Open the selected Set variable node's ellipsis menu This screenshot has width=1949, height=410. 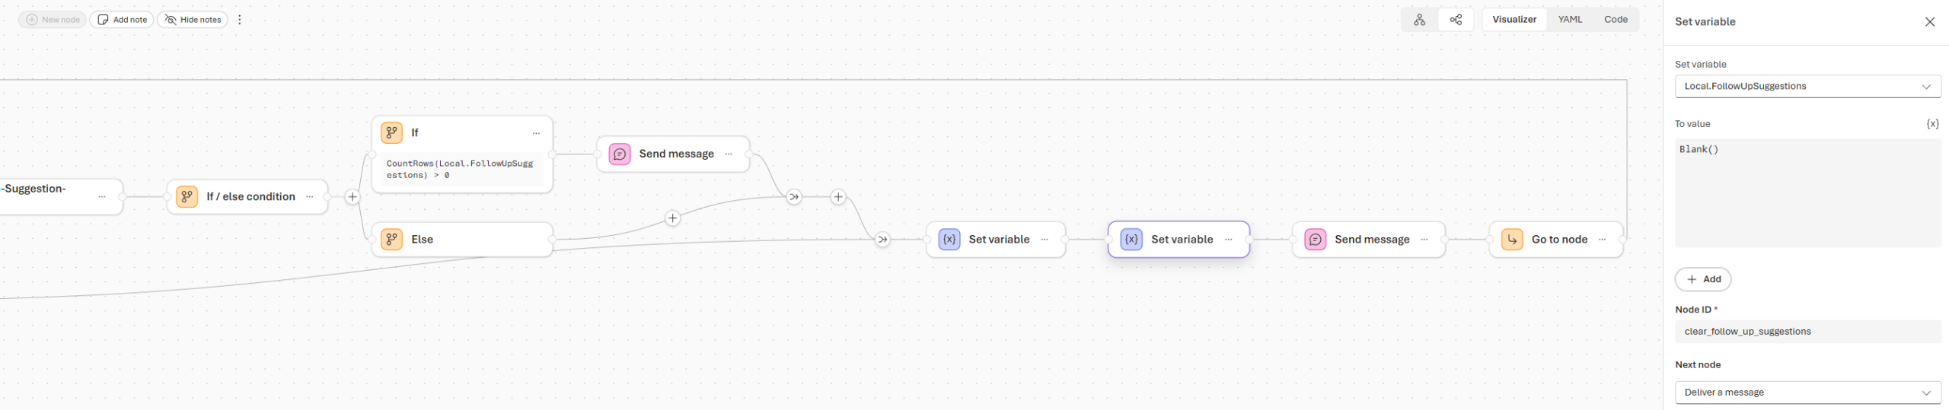(x=1229, y=240)
